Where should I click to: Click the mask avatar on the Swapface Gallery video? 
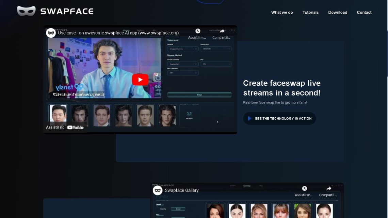pos(157,190)
